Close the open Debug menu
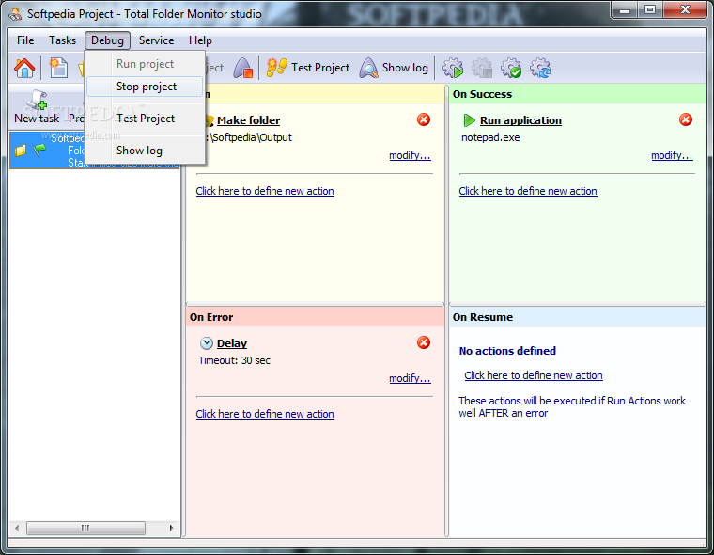The width and height of the screenshot is (714, 555). pos(107,40)
